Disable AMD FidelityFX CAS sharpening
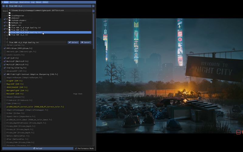Screen dimensions: 243x152 5,74
